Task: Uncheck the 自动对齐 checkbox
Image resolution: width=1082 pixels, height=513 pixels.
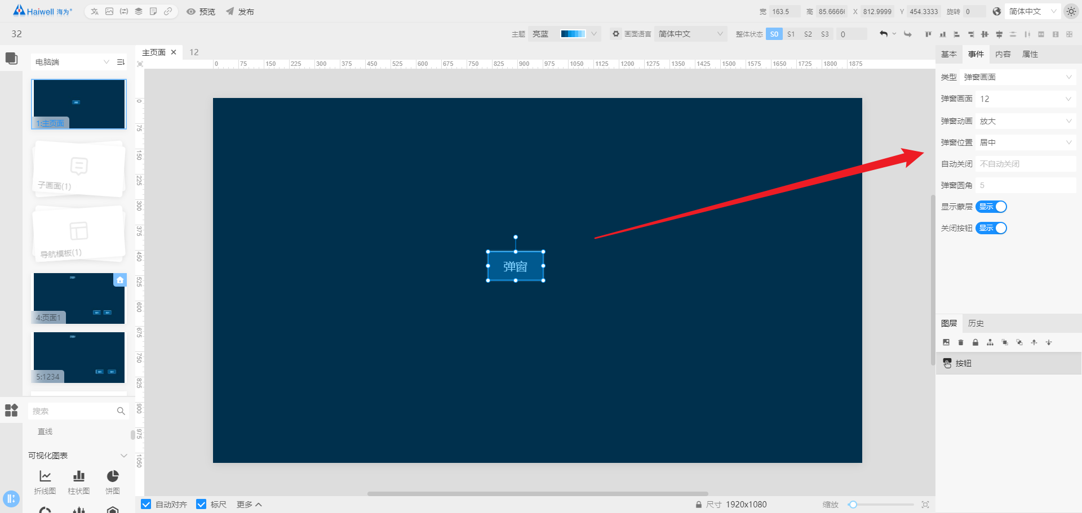Action: (x=146, y=504)
